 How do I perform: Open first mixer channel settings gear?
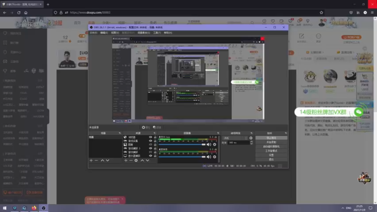(215, 145)
